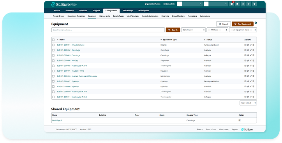282x143 pixels.
Task: Open booking grid icon for ELBNXT-001-002 Centrifuge
Action: [x=245, y=50]
